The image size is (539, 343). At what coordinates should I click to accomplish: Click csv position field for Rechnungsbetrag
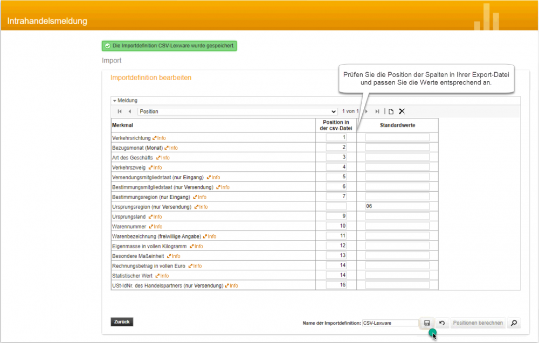coord(336,265)
